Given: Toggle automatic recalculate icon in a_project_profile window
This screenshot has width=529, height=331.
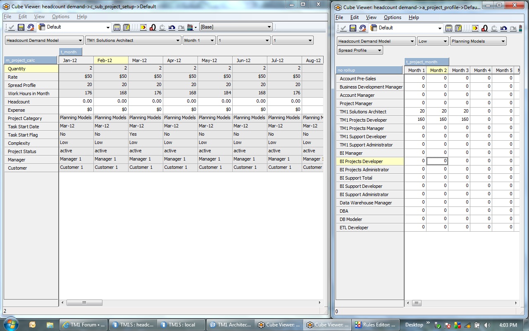Looking at the screenshot, I should pyautogui.click(x=458, y=28).
